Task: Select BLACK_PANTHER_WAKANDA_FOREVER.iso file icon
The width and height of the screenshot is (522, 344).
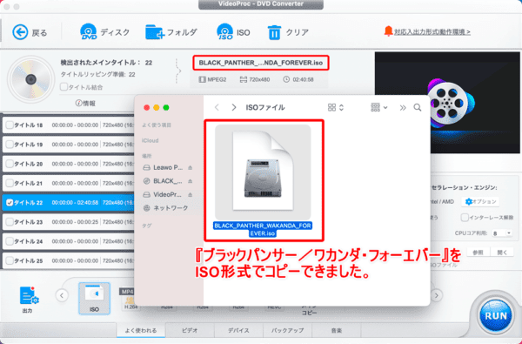Action: coord(263,172)
